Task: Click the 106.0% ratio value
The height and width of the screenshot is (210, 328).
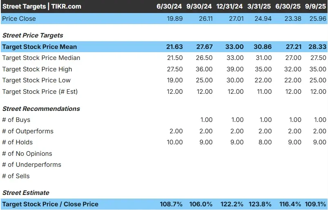Action: tap(201, 204)
